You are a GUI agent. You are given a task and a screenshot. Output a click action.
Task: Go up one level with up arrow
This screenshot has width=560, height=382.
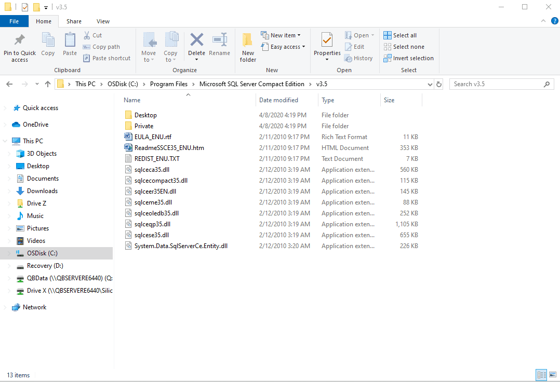tap(47, 84)
